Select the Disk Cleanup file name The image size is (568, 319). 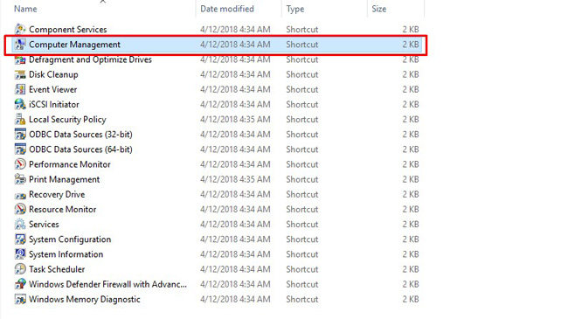pos(53,74)
